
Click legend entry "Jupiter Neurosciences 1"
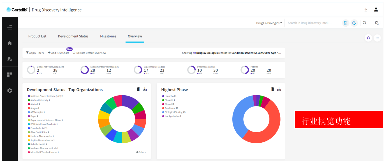point(41,140)
